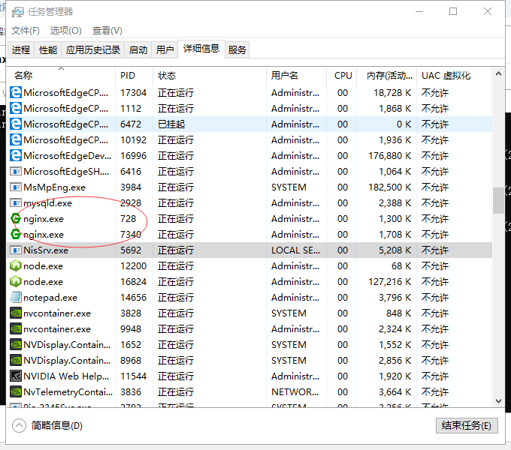Sort by the PID column header
The image size is (511, 450).
(x=134, y=76)
